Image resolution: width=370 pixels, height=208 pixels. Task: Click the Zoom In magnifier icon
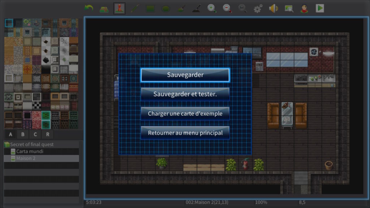(x=212, y=9)
